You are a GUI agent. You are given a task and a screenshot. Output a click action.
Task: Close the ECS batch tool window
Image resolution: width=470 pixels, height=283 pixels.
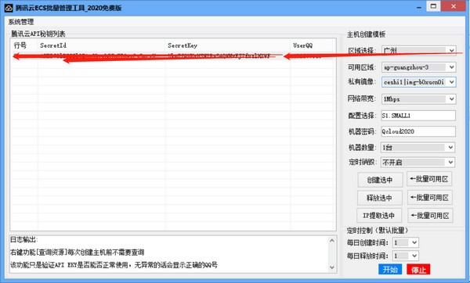point(454,6)
